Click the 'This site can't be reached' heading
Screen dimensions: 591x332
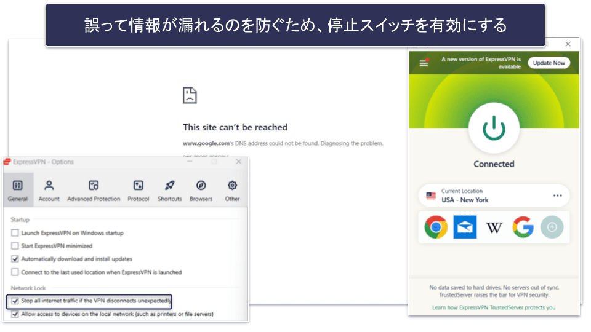[235, 127]
